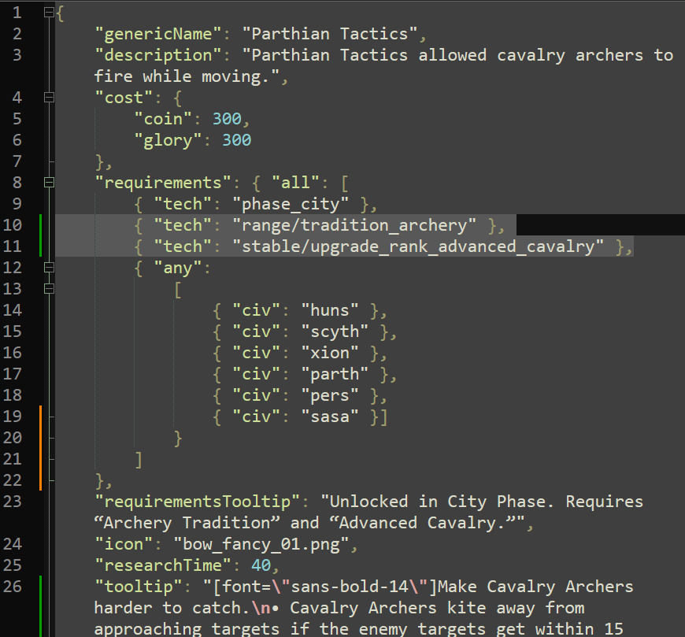Collapse the "cost" block fold marker
This screenshot has height=637, width=685.
click(x=50, y=97)
